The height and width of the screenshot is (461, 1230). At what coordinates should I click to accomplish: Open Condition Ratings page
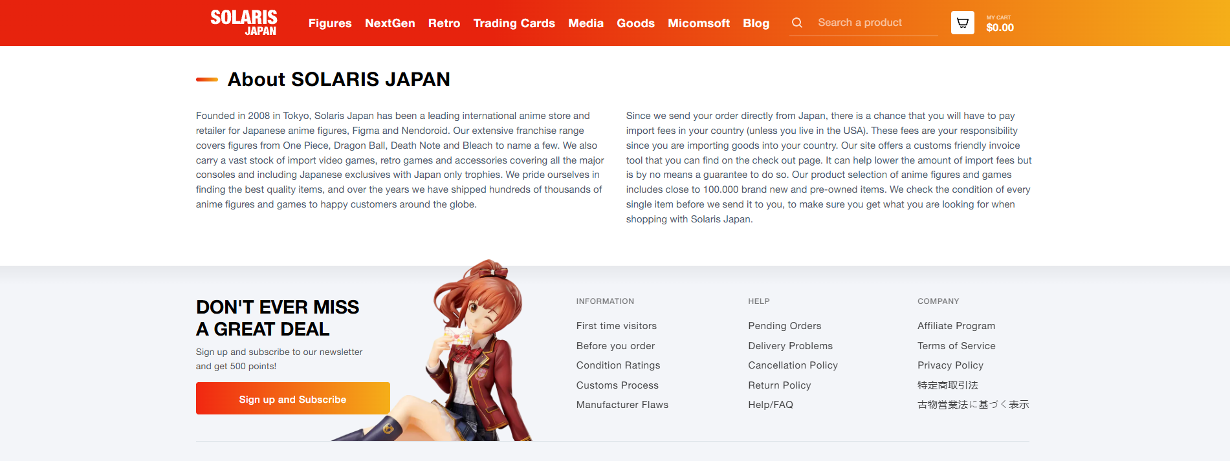[619, 365]
